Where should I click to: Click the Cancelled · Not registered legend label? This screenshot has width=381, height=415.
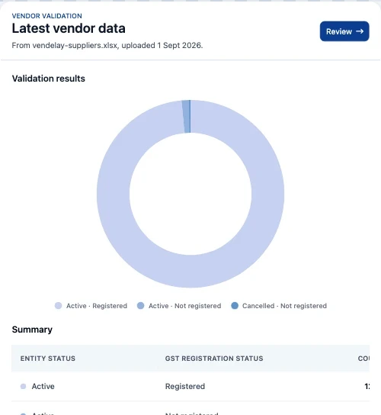pyautogui.click(x=284, y=306)
